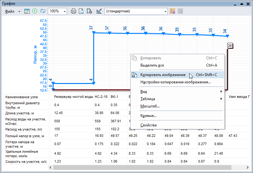Click Масштаб... menu entry

tap(150, 106)
